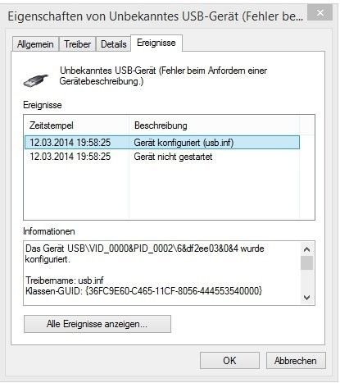The width and height of the screenshot is (340, 383).
Task: Confirm with the OK button
Action: click(229, 361)
